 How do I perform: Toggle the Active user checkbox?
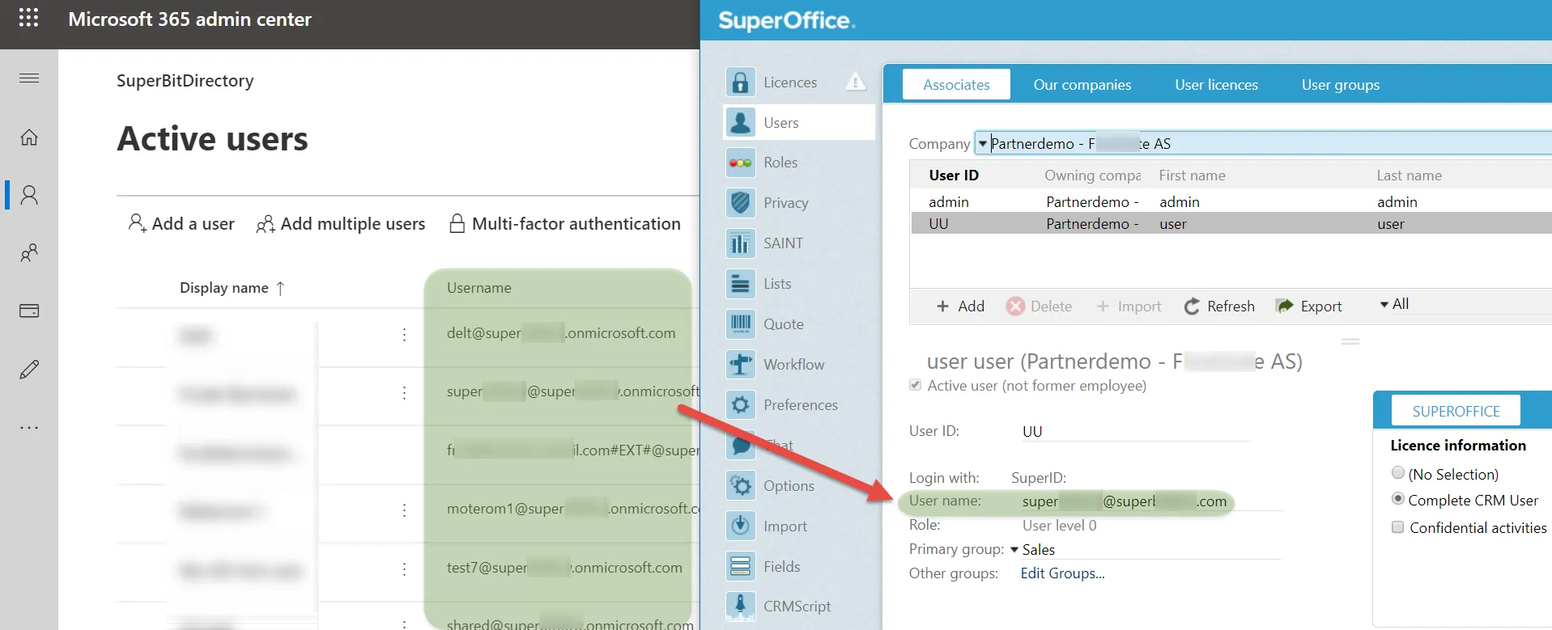916,386
